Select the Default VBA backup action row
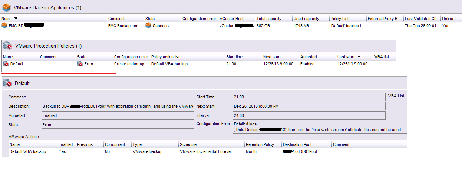 click(x=28, y=151)
